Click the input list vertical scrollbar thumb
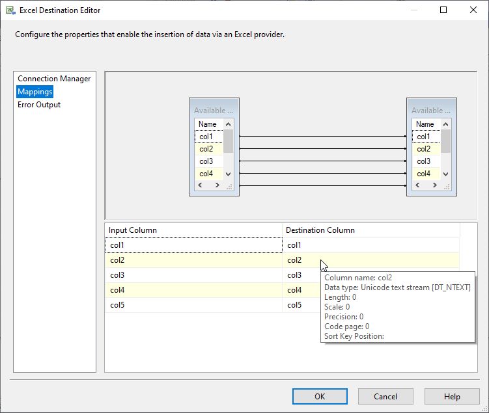 (229, 141)
